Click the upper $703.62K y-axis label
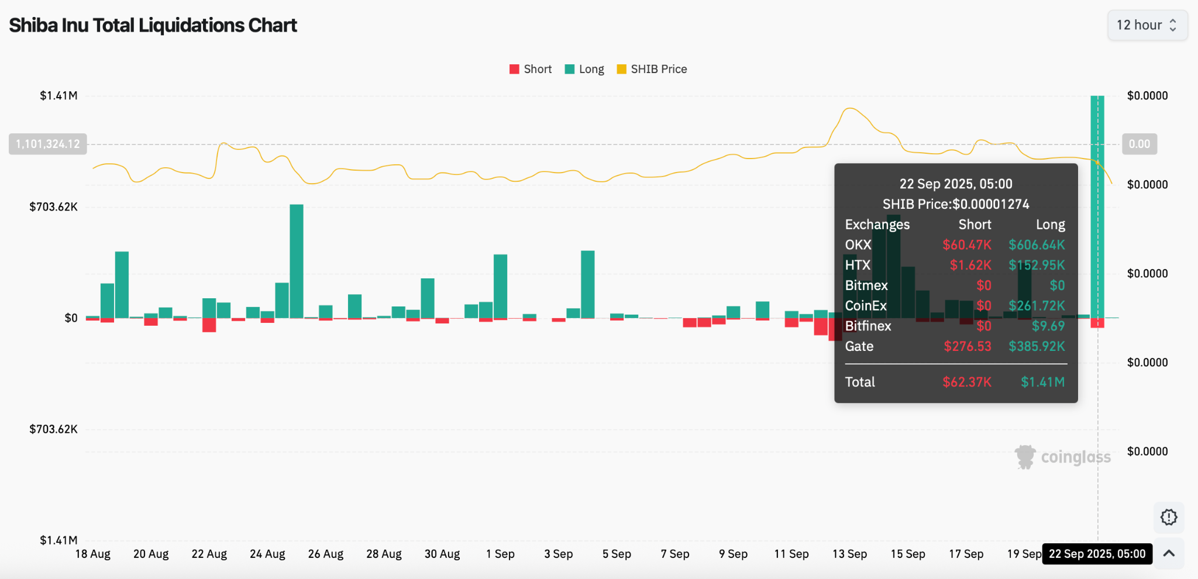 pos(53,206)
